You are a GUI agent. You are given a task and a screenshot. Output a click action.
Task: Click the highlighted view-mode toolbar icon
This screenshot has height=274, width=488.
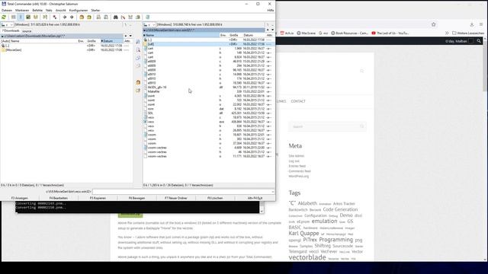tap(21, 17)
